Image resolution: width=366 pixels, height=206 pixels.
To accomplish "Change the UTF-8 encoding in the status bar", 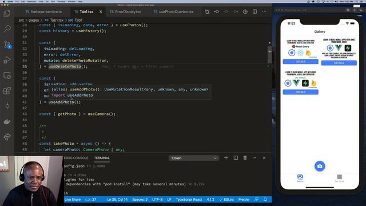I will [157, 200].
